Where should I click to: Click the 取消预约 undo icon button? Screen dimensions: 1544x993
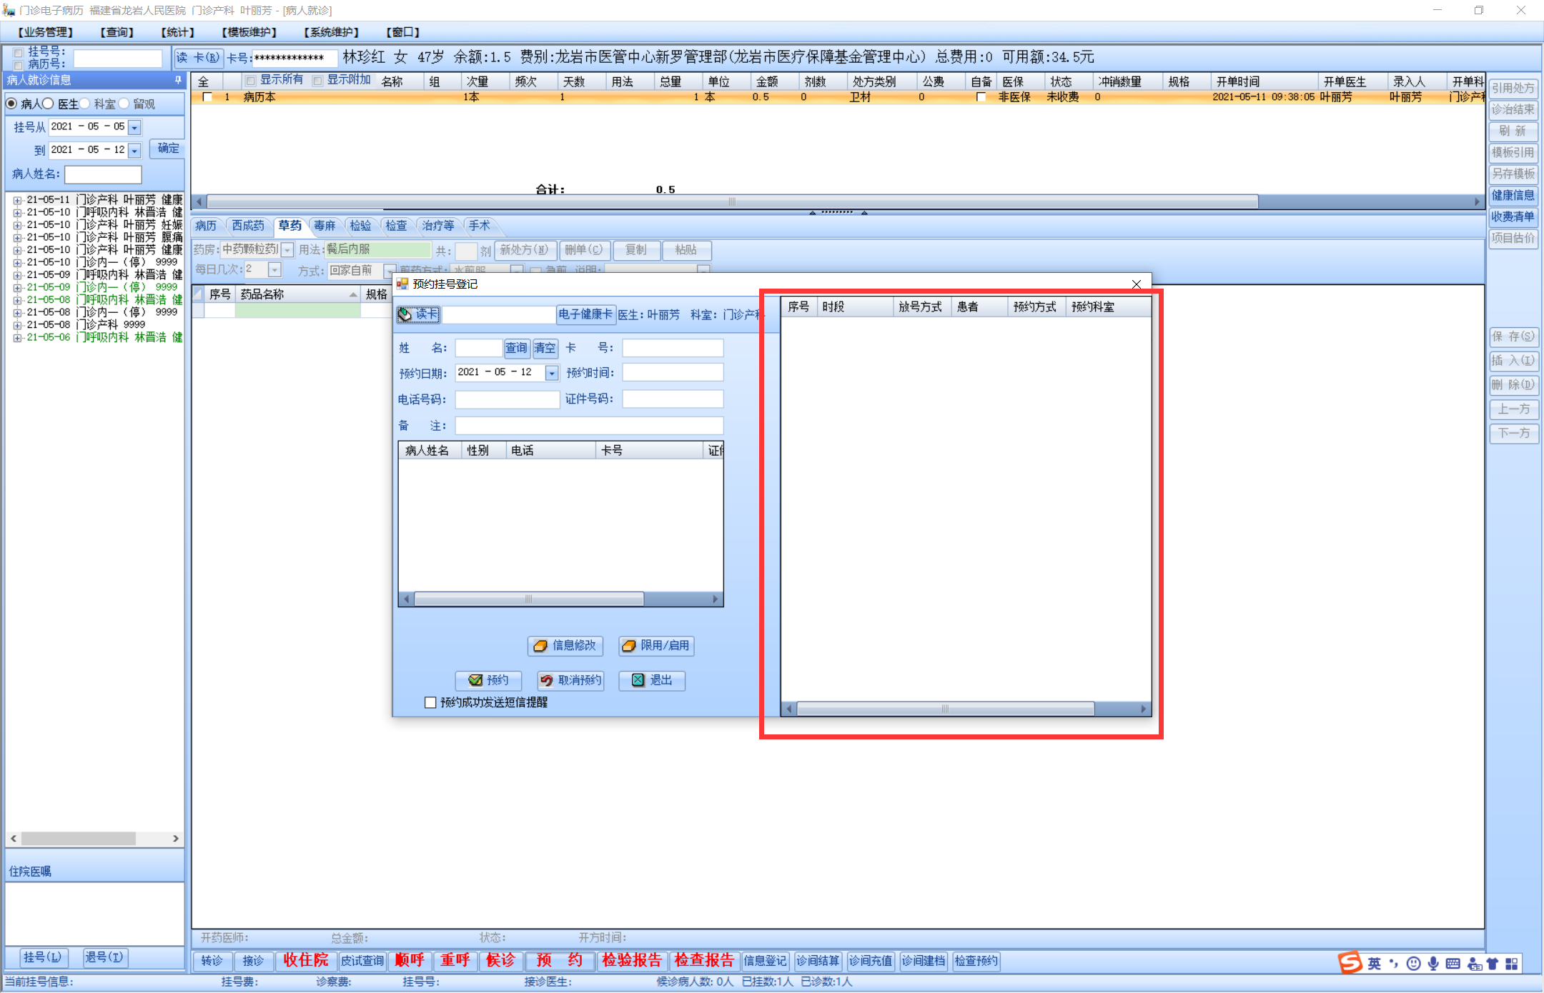570,680
